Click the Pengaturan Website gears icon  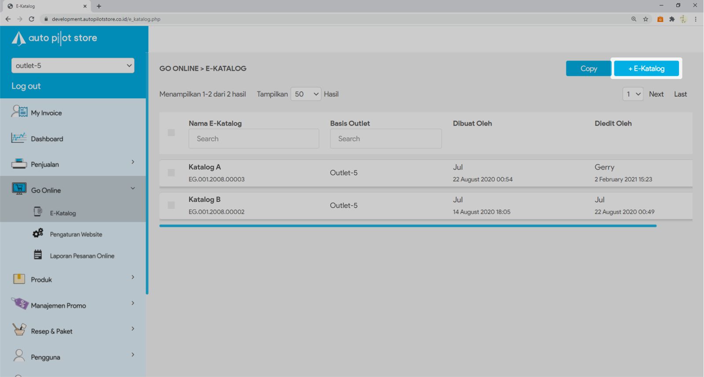(x=38, y=233)
